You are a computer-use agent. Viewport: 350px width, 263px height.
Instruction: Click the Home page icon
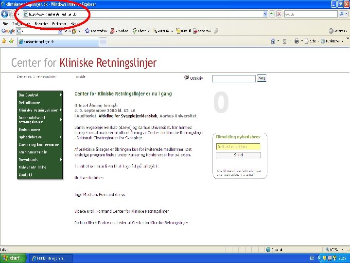[x=273, y=41]
